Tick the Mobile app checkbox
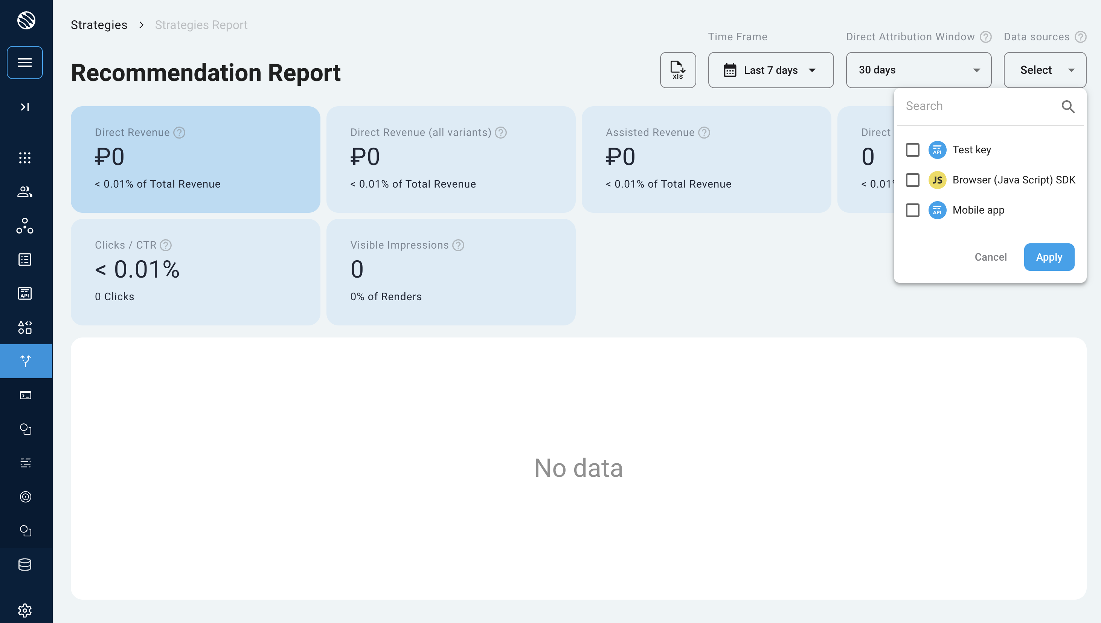The width and height of the screenshot is (1101, 623). pos(912,210)
